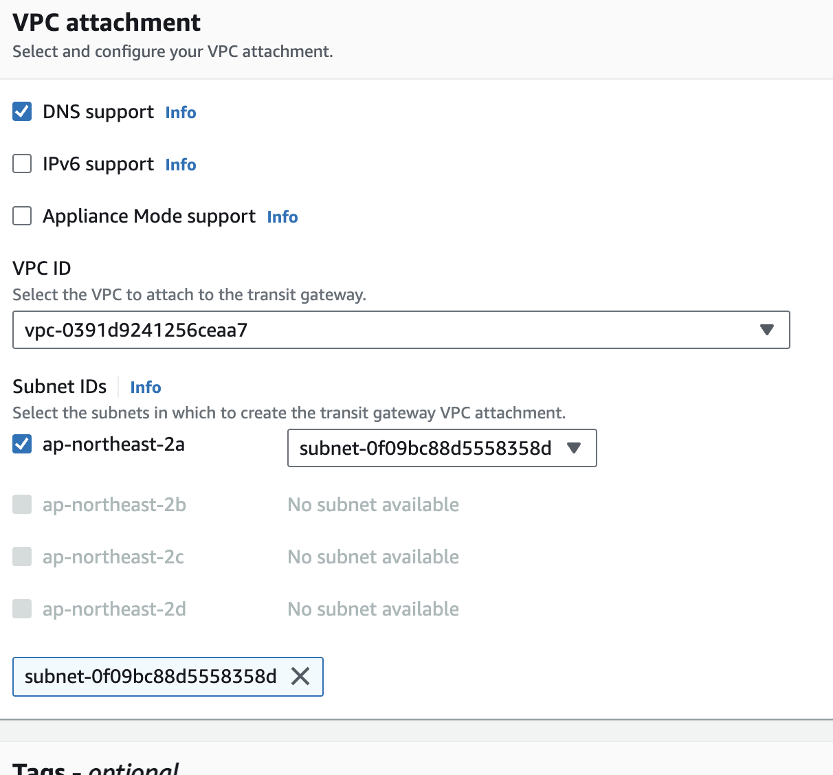The image size is (833, 775).
Task: Open Info link next to Subnet IDs
Action: click(x=146, y=387)
